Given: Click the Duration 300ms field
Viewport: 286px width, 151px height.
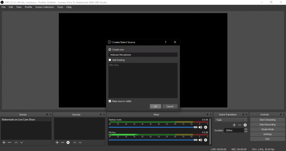Looking at the screenshot, I should 234,130.
